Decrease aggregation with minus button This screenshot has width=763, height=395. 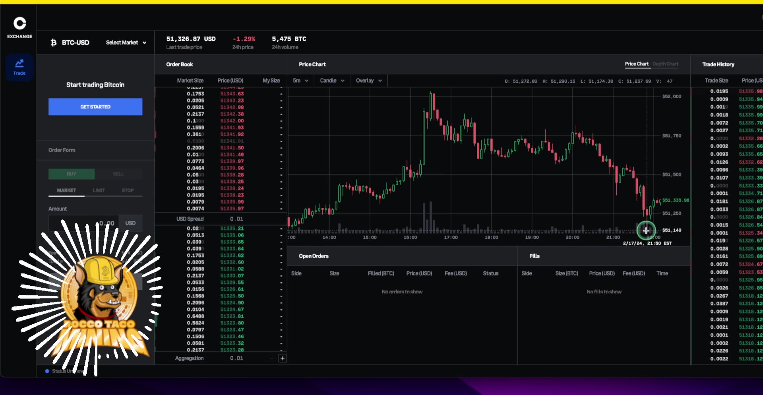272,358
